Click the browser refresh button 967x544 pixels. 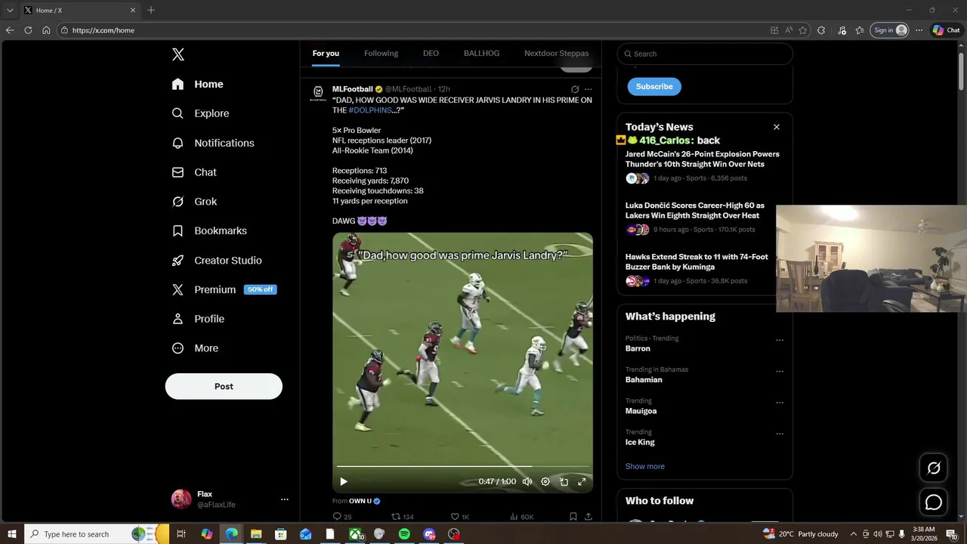coord(28,30)
